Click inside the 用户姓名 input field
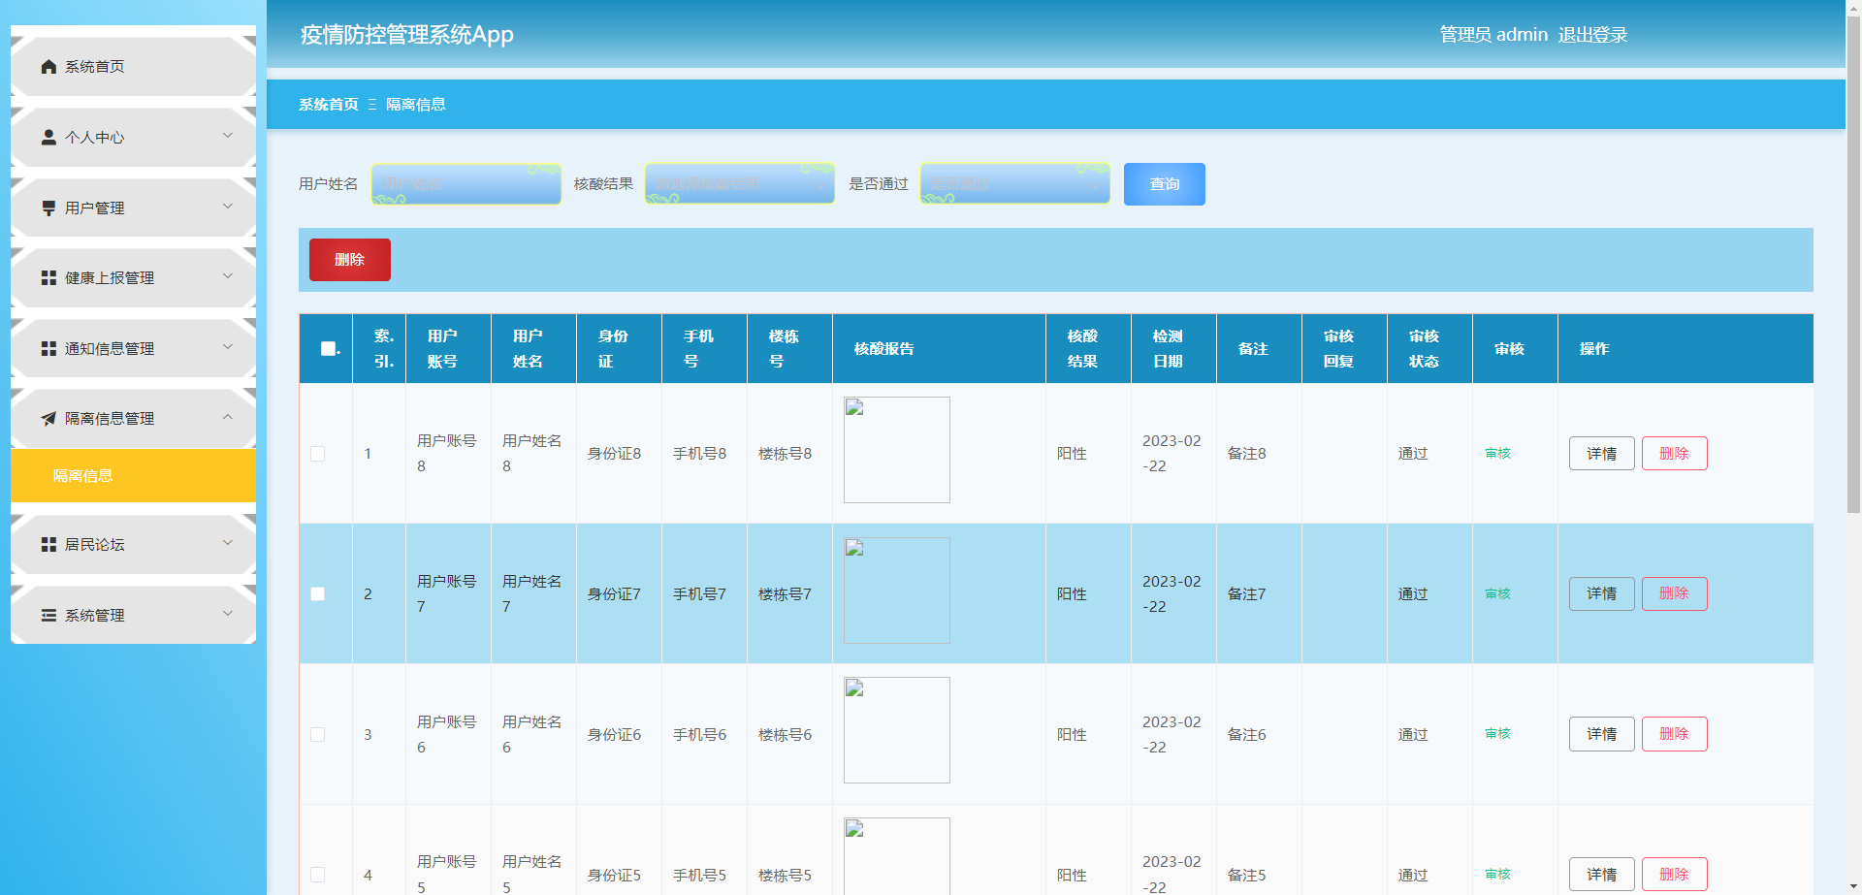The width and height of the screenshot is (1862, 895). [x=465, y=183]
